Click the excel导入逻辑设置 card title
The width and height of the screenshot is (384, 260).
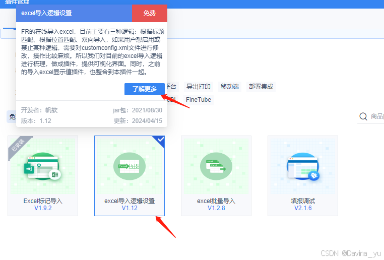pos(130,201)
